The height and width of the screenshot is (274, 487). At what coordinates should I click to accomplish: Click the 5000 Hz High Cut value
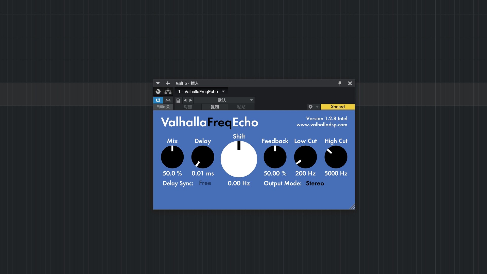pos(336,173)
